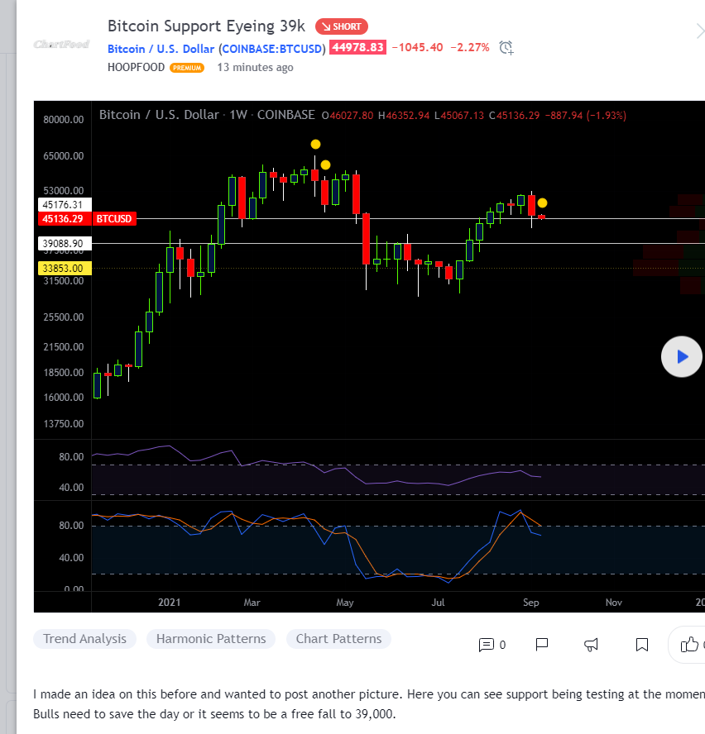This screenshot has height=734, width=705.
Task: Click the flag report icon below chart
Action: (x=542, y=645)
